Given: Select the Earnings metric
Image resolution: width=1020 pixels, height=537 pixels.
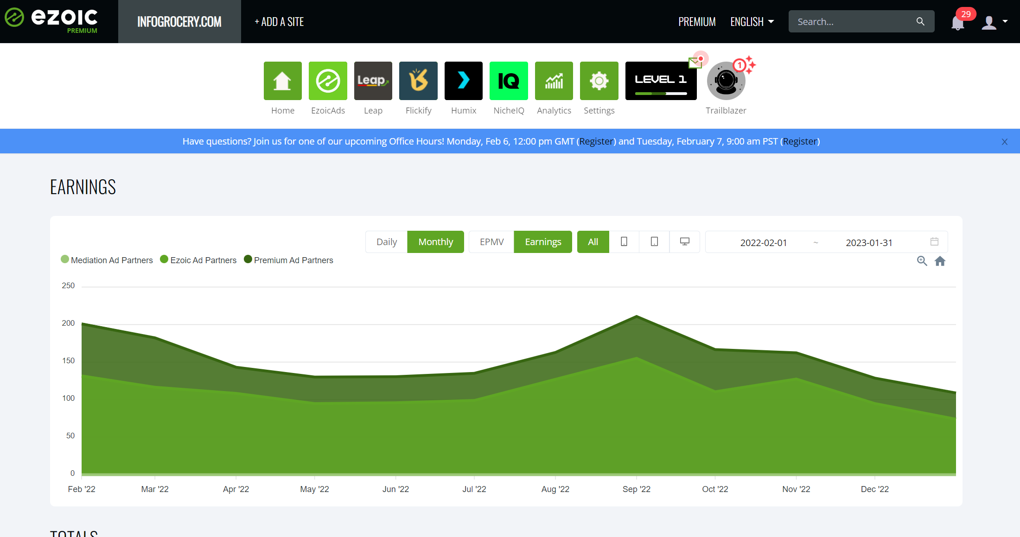Looking at the screenshot, I should (543, 242).
